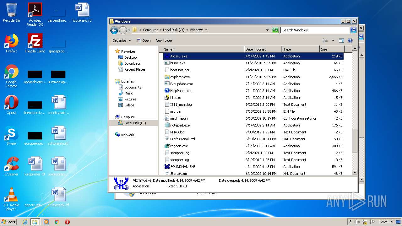Image resolution: width=402 pixels, height=226 pixels.
Task: Click Open in the toolbar
Action: point(144,40)
